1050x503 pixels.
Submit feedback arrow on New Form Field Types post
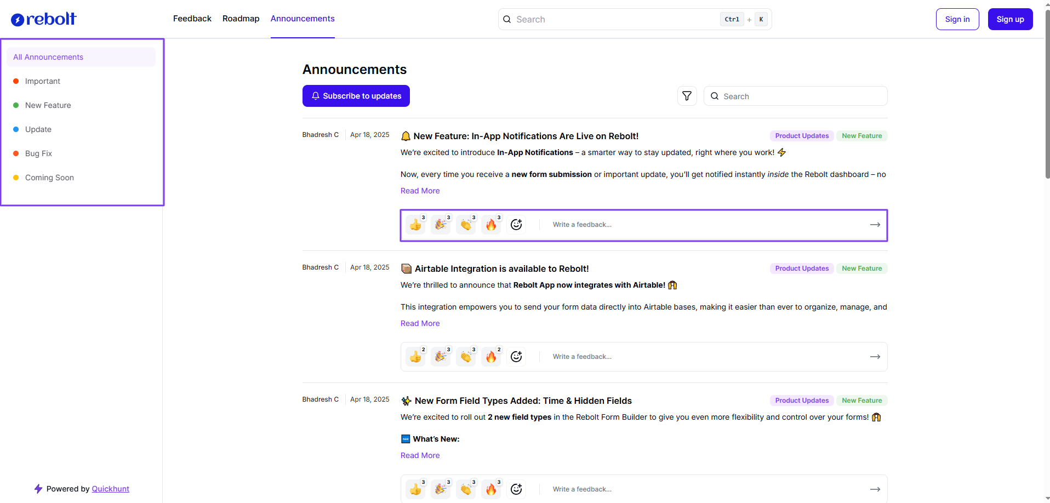pos(875,489)
